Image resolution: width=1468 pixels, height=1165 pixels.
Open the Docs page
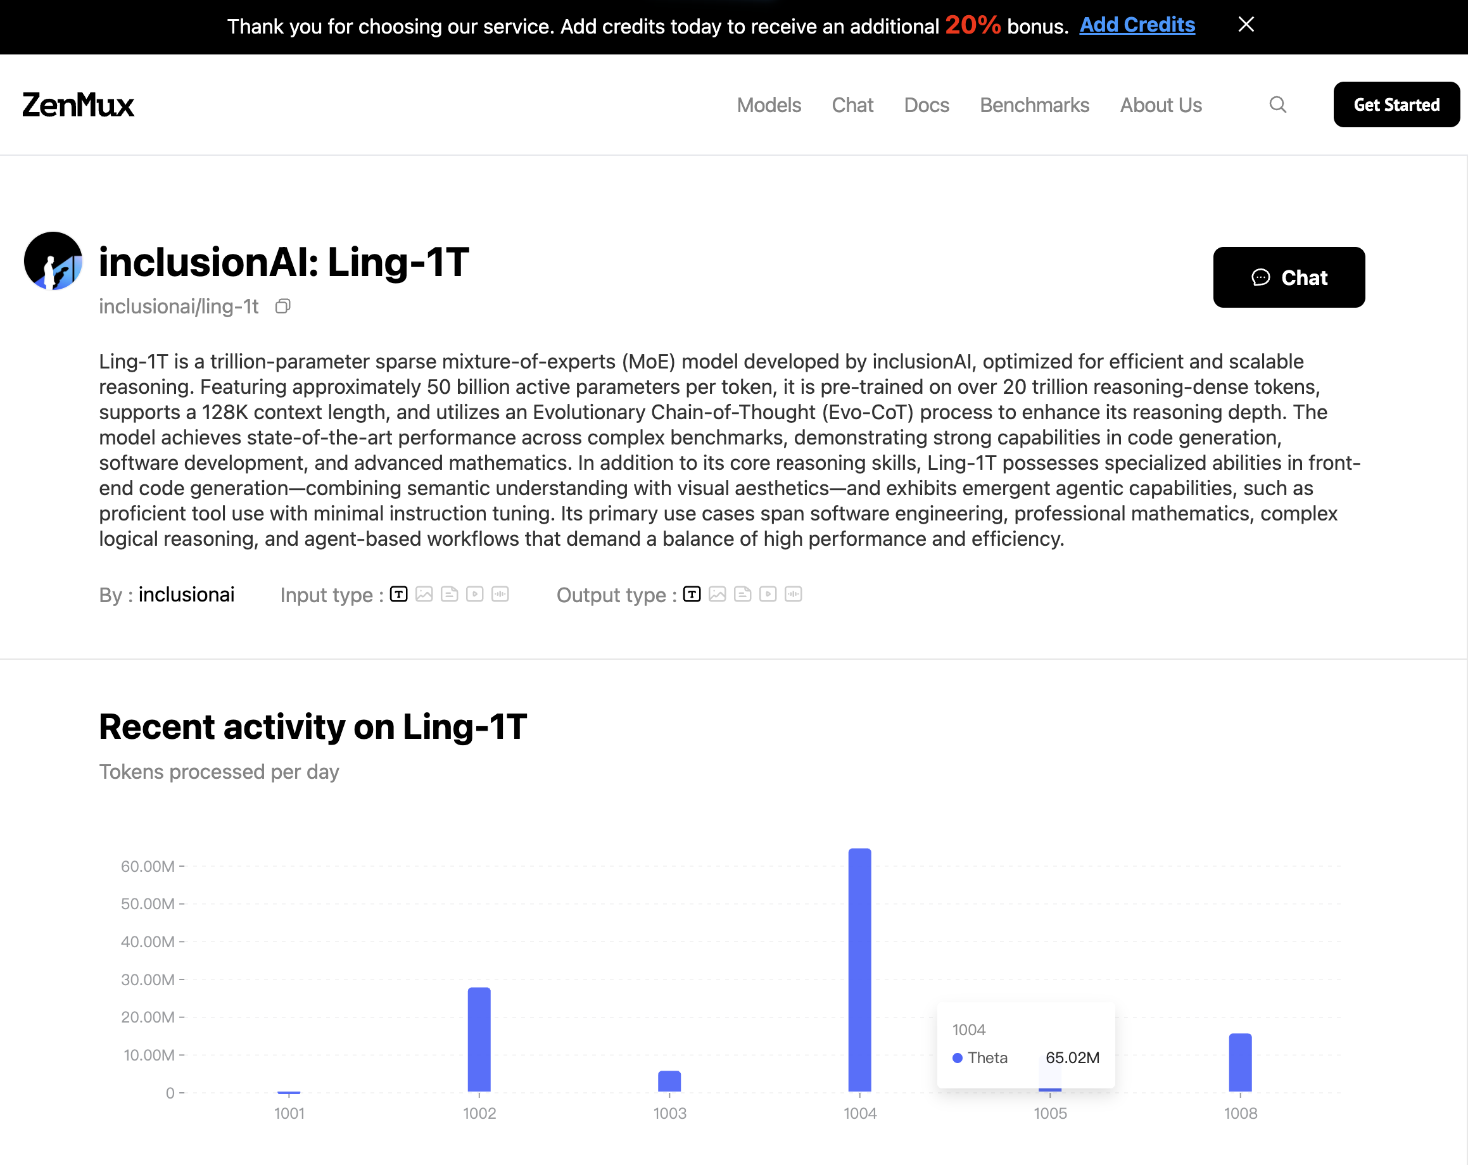click(x=926, y=105)
